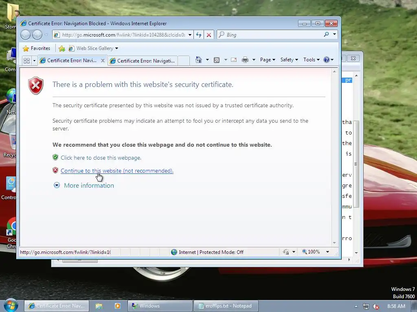Viewport: 417px width, 312px height.
Task: Expand the address bar autocomplete dropdown
Action: (x=190, y=35)
